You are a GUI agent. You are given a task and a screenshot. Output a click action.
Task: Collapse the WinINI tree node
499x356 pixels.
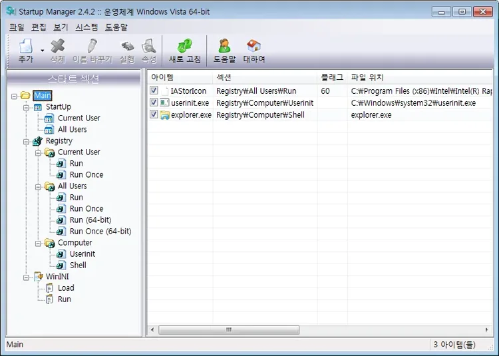(26, 277)
